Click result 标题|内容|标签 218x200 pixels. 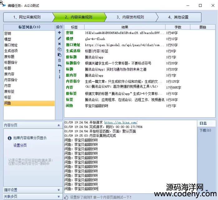click(x=96, y=51)
